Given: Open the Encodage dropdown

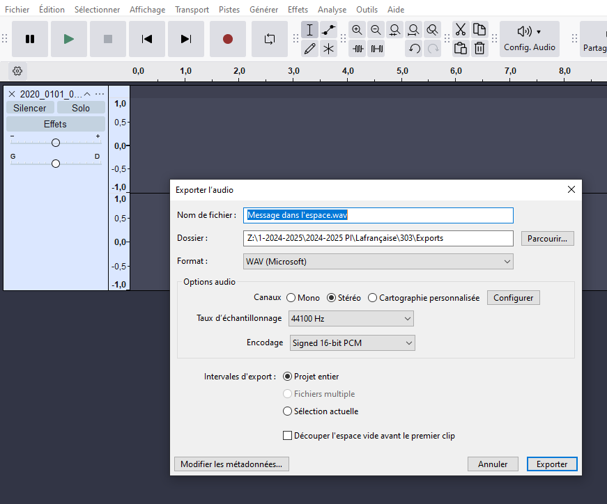Looking at the screenshot, I should coord(351,343).
